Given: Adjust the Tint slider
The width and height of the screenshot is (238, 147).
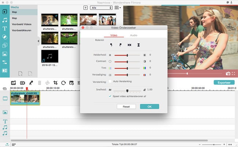Looking at the screenshot, I should point(127,68).
